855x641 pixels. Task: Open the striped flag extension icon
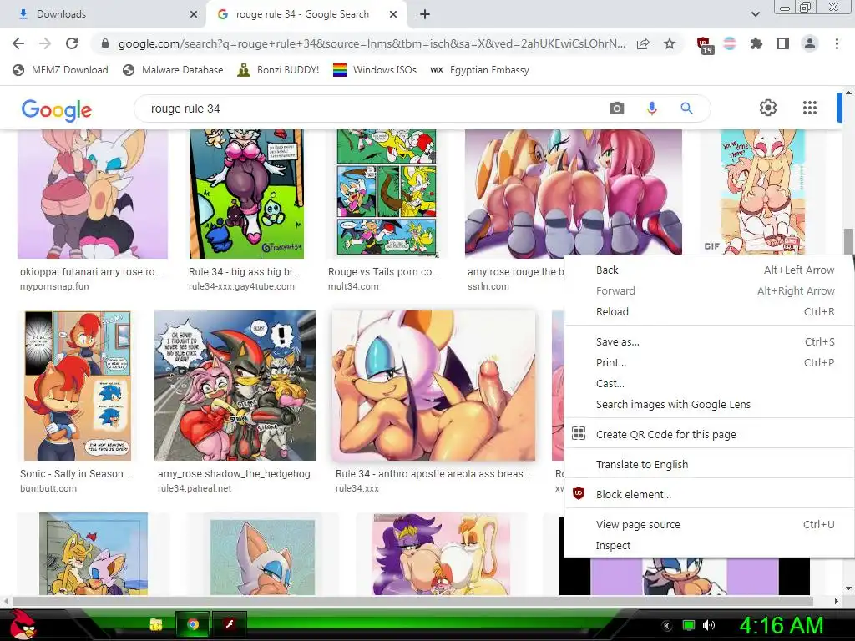(x=730, y=43)
